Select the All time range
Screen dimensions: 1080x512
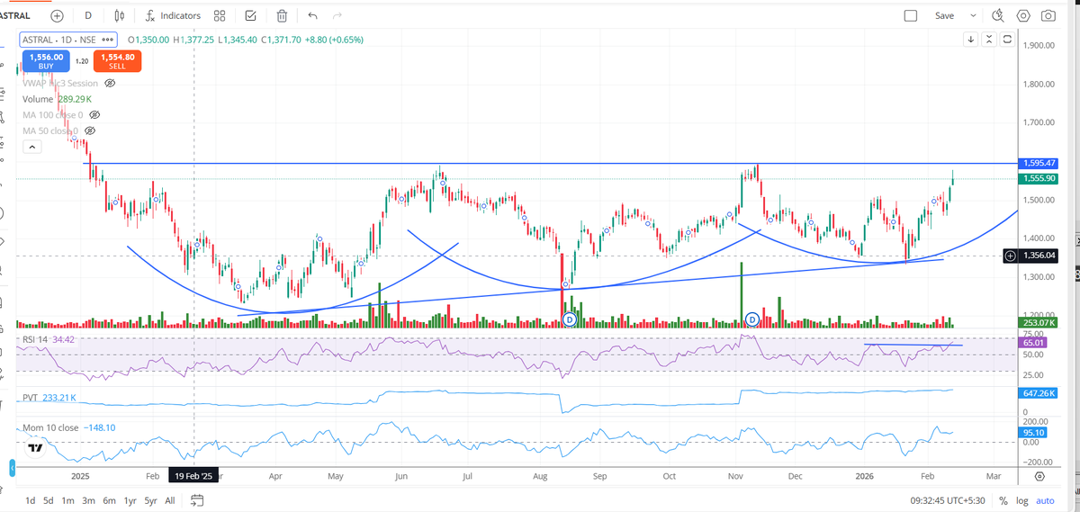(171, 500)
